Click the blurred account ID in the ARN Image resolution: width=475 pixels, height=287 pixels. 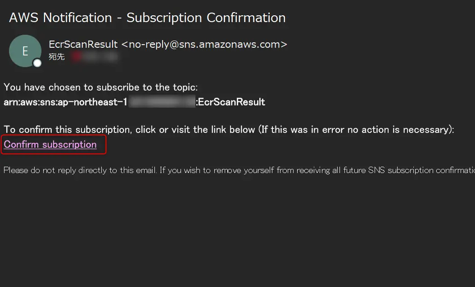tap(162, 102)
